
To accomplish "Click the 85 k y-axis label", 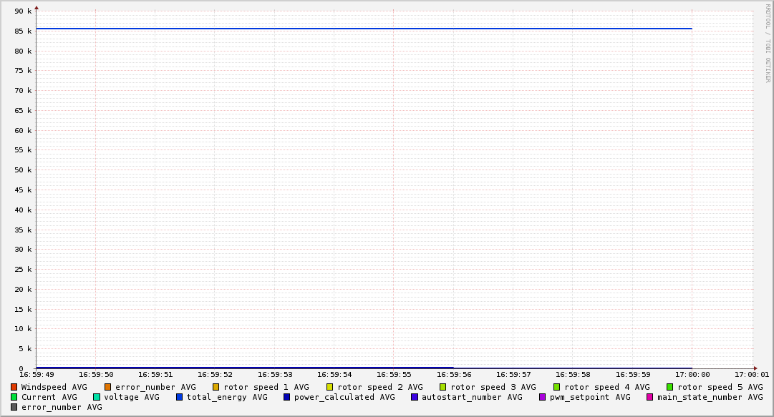I will (x=24, y=31).
